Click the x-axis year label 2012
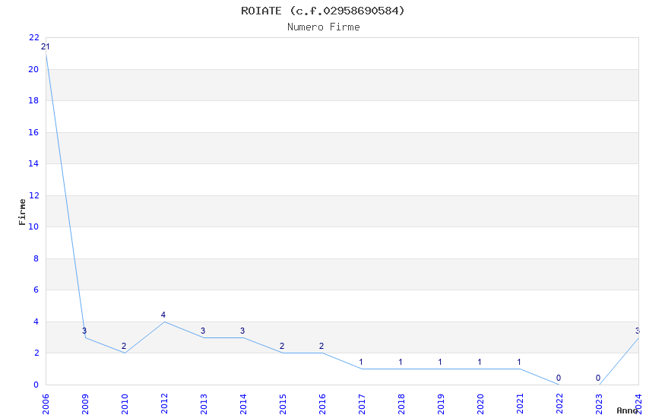646x418 pixels. (164, 404)
